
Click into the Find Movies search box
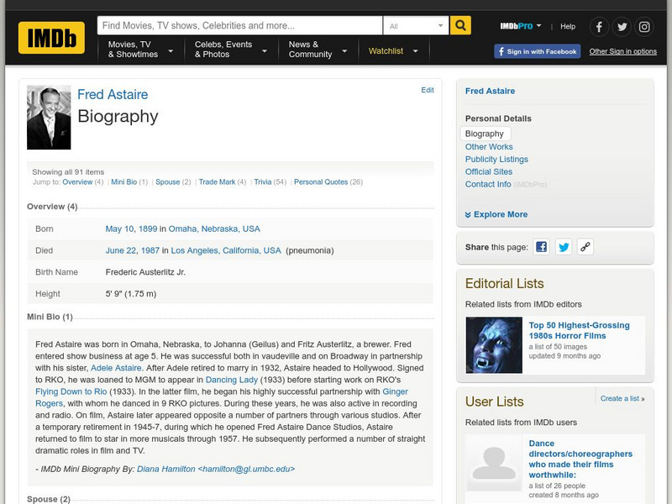point(239,26)
